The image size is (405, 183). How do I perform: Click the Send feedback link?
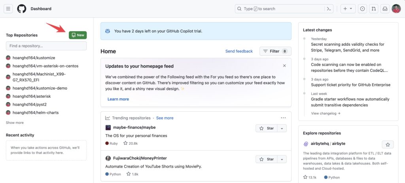pos(239,51)
